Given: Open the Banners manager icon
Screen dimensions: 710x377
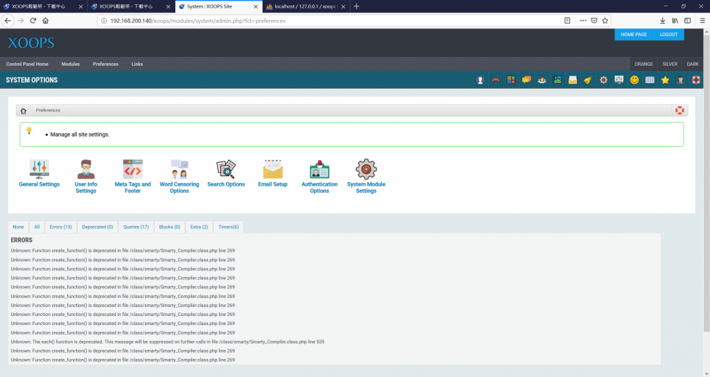Looking at the screenshot, I should point(496,80).
